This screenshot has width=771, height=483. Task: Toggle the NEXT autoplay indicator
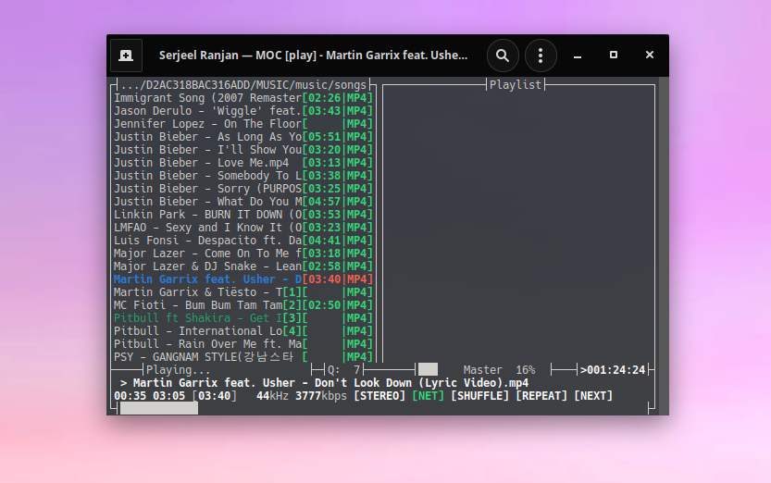(x=593, y=396)
